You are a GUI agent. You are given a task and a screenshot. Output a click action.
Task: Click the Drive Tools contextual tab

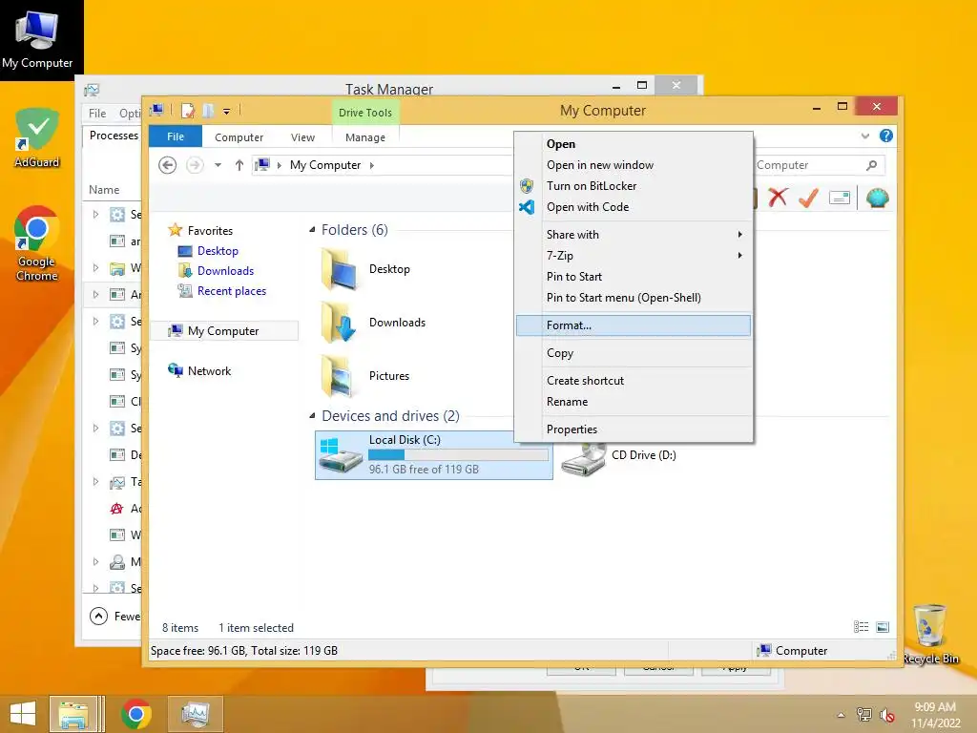click(x=365, y=113)
